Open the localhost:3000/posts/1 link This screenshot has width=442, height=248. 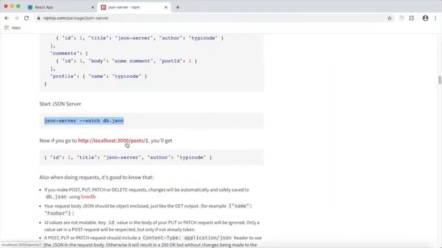(x=113, y=141)
